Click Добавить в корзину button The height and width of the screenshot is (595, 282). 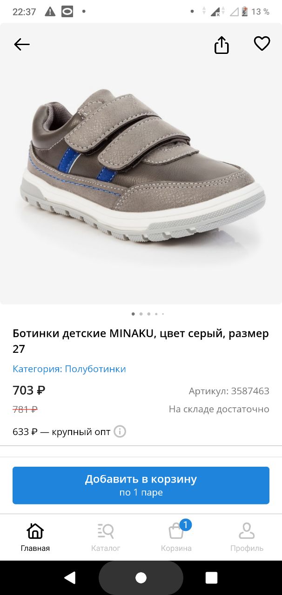pos(141,485)
